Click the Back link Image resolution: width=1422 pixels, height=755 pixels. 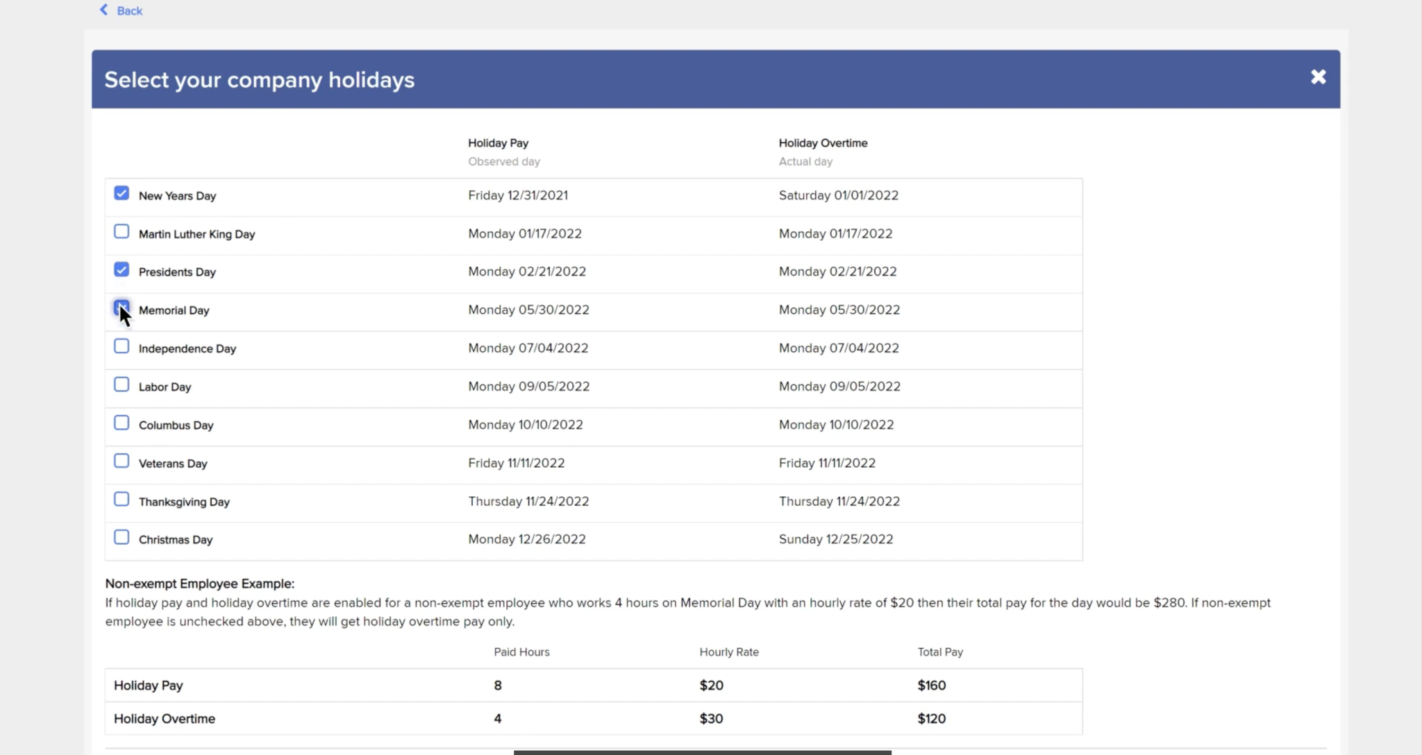coord(128,10)
